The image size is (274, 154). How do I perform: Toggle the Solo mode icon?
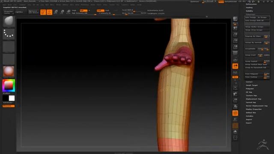coord(235,132)
